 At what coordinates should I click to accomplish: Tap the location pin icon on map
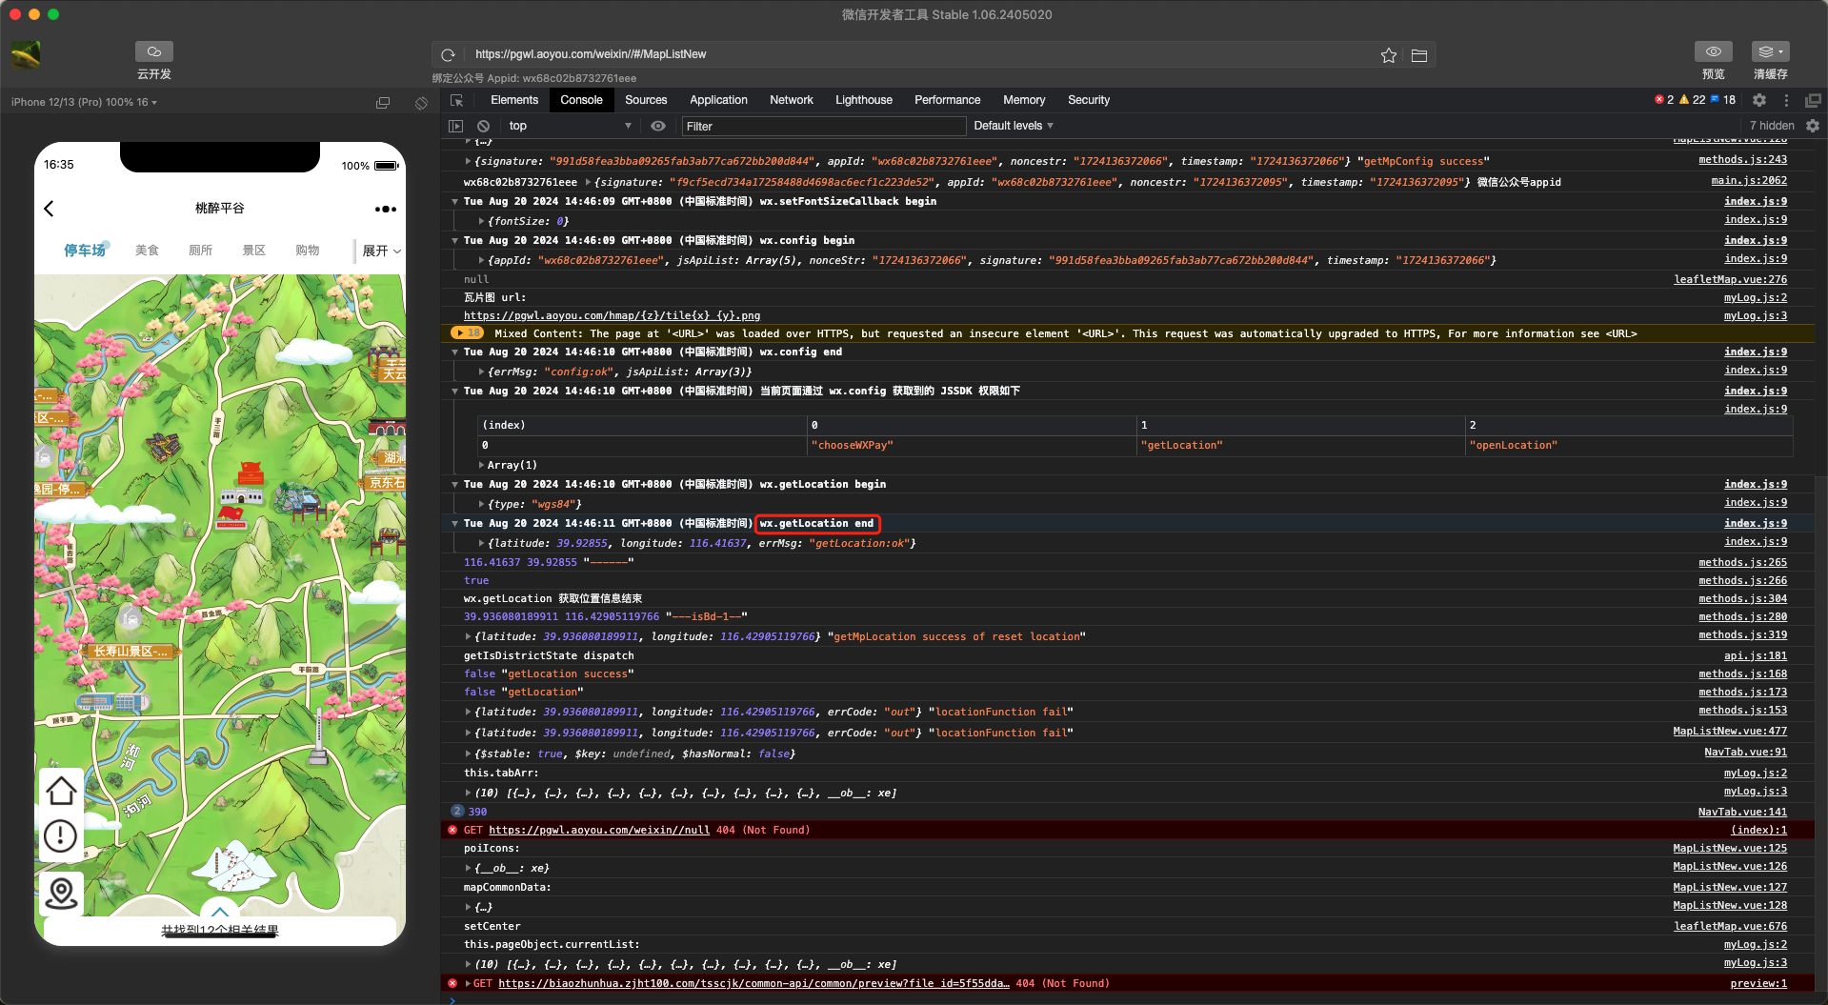click(61, 894)
